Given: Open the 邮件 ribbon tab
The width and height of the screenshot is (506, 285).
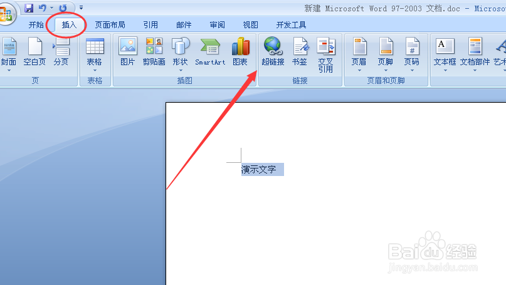Looking at the screenshot, I should 184,25.
